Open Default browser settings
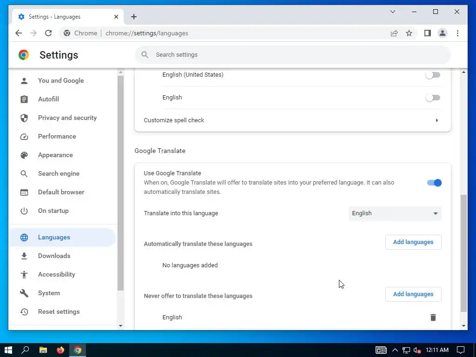 [61, 192]
